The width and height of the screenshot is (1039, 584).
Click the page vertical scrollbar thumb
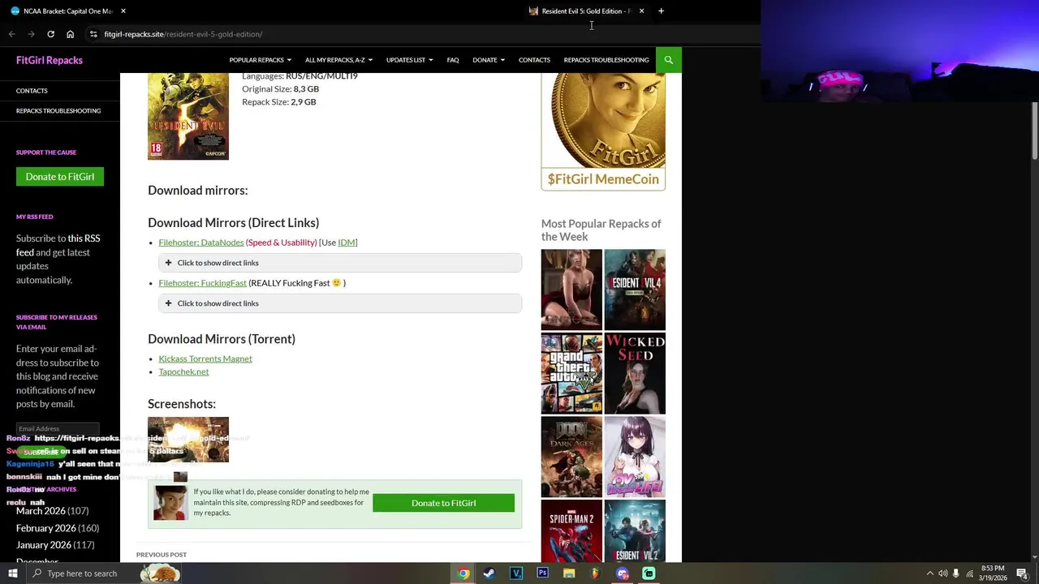pos(1035,131)
